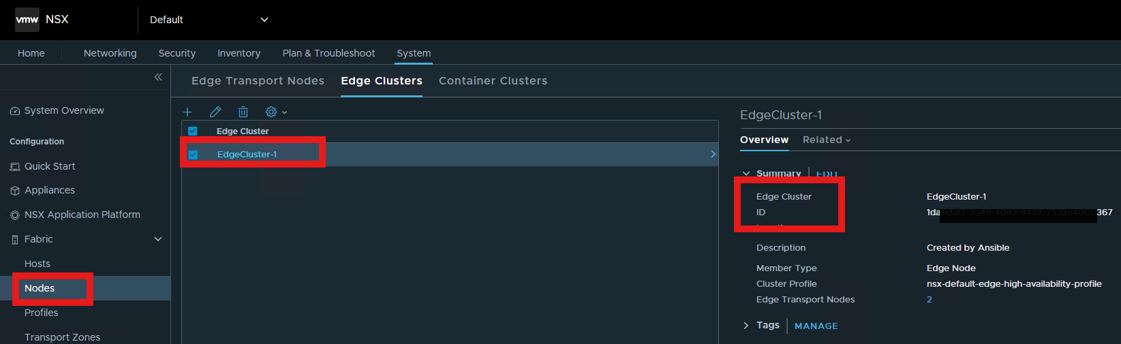This screenshot has width=1121, height=344.
Task: Click the trash delete icon
Action: (x=243, y=112)
